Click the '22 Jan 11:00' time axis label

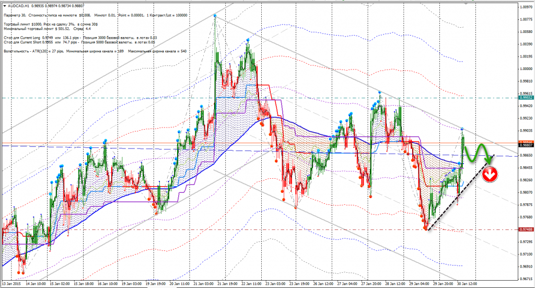pos(251,284)
